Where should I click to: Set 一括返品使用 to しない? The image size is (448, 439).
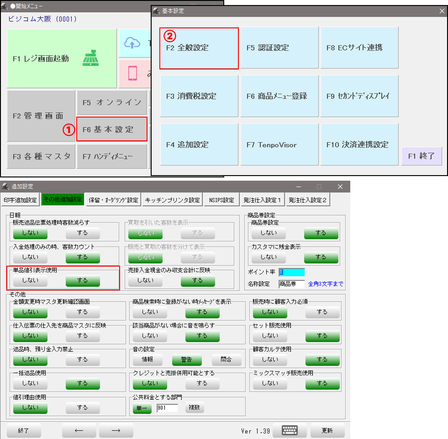pyautogui.click(x=30, y=383)
